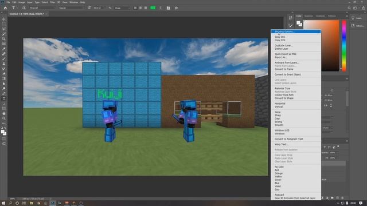The width and height of the screenshot is (367, 206).
Task: Select the Lasso tool
Action: coord(4,29)
